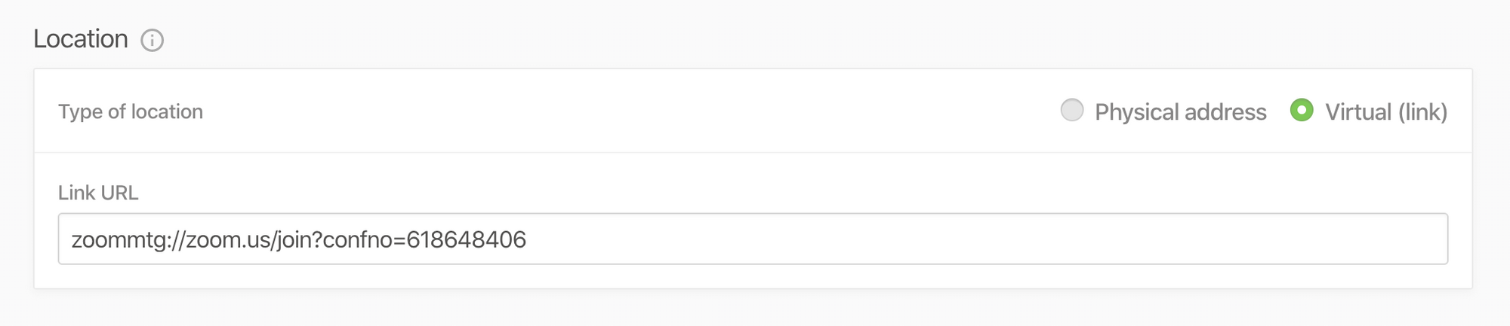Choose the unselected gray radio circle
The width and height of the screenshot is (1510, 326).
click(1071, 111)
